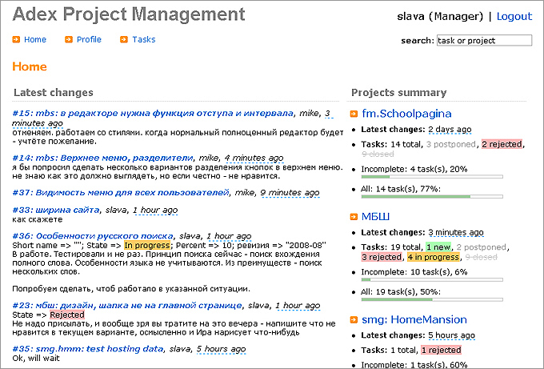Click the МБШ Incomplete 6% progress bar

click(432, 279)
